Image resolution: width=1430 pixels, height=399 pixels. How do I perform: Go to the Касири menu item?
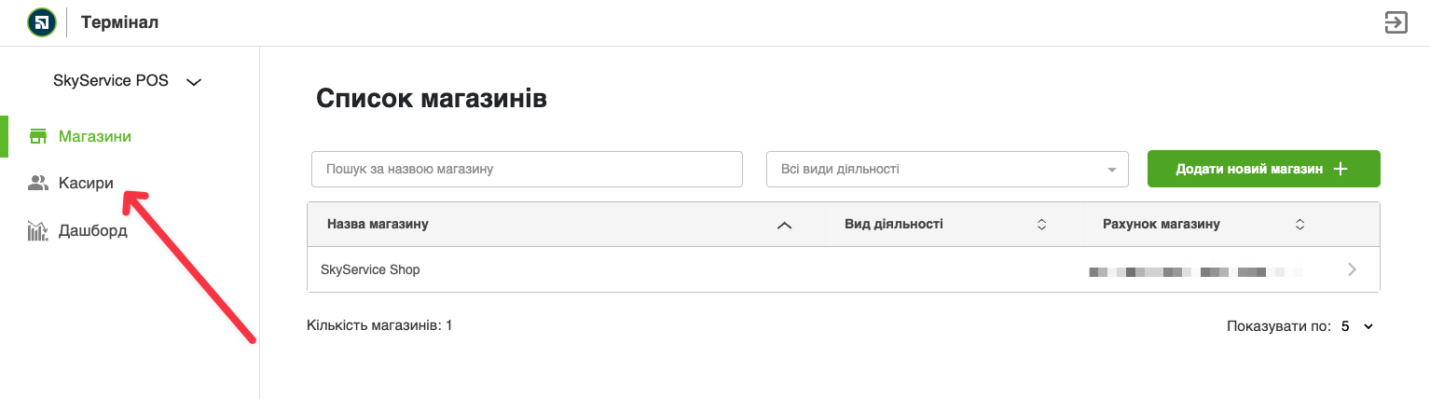[86, 184]
